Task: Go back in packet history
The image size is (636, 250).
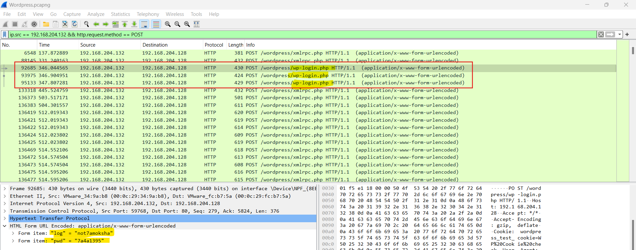Action: (x=96, y=24)
